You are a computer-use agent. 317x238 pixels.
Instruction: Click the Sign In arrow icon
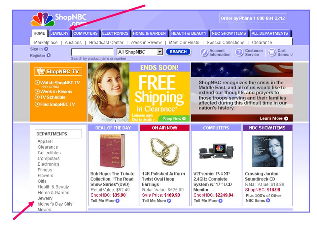point(46,49)
